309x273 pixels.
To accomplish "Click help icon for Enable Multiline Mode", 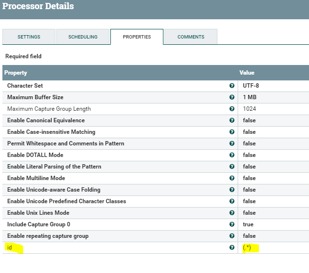I will click(232, 178).
